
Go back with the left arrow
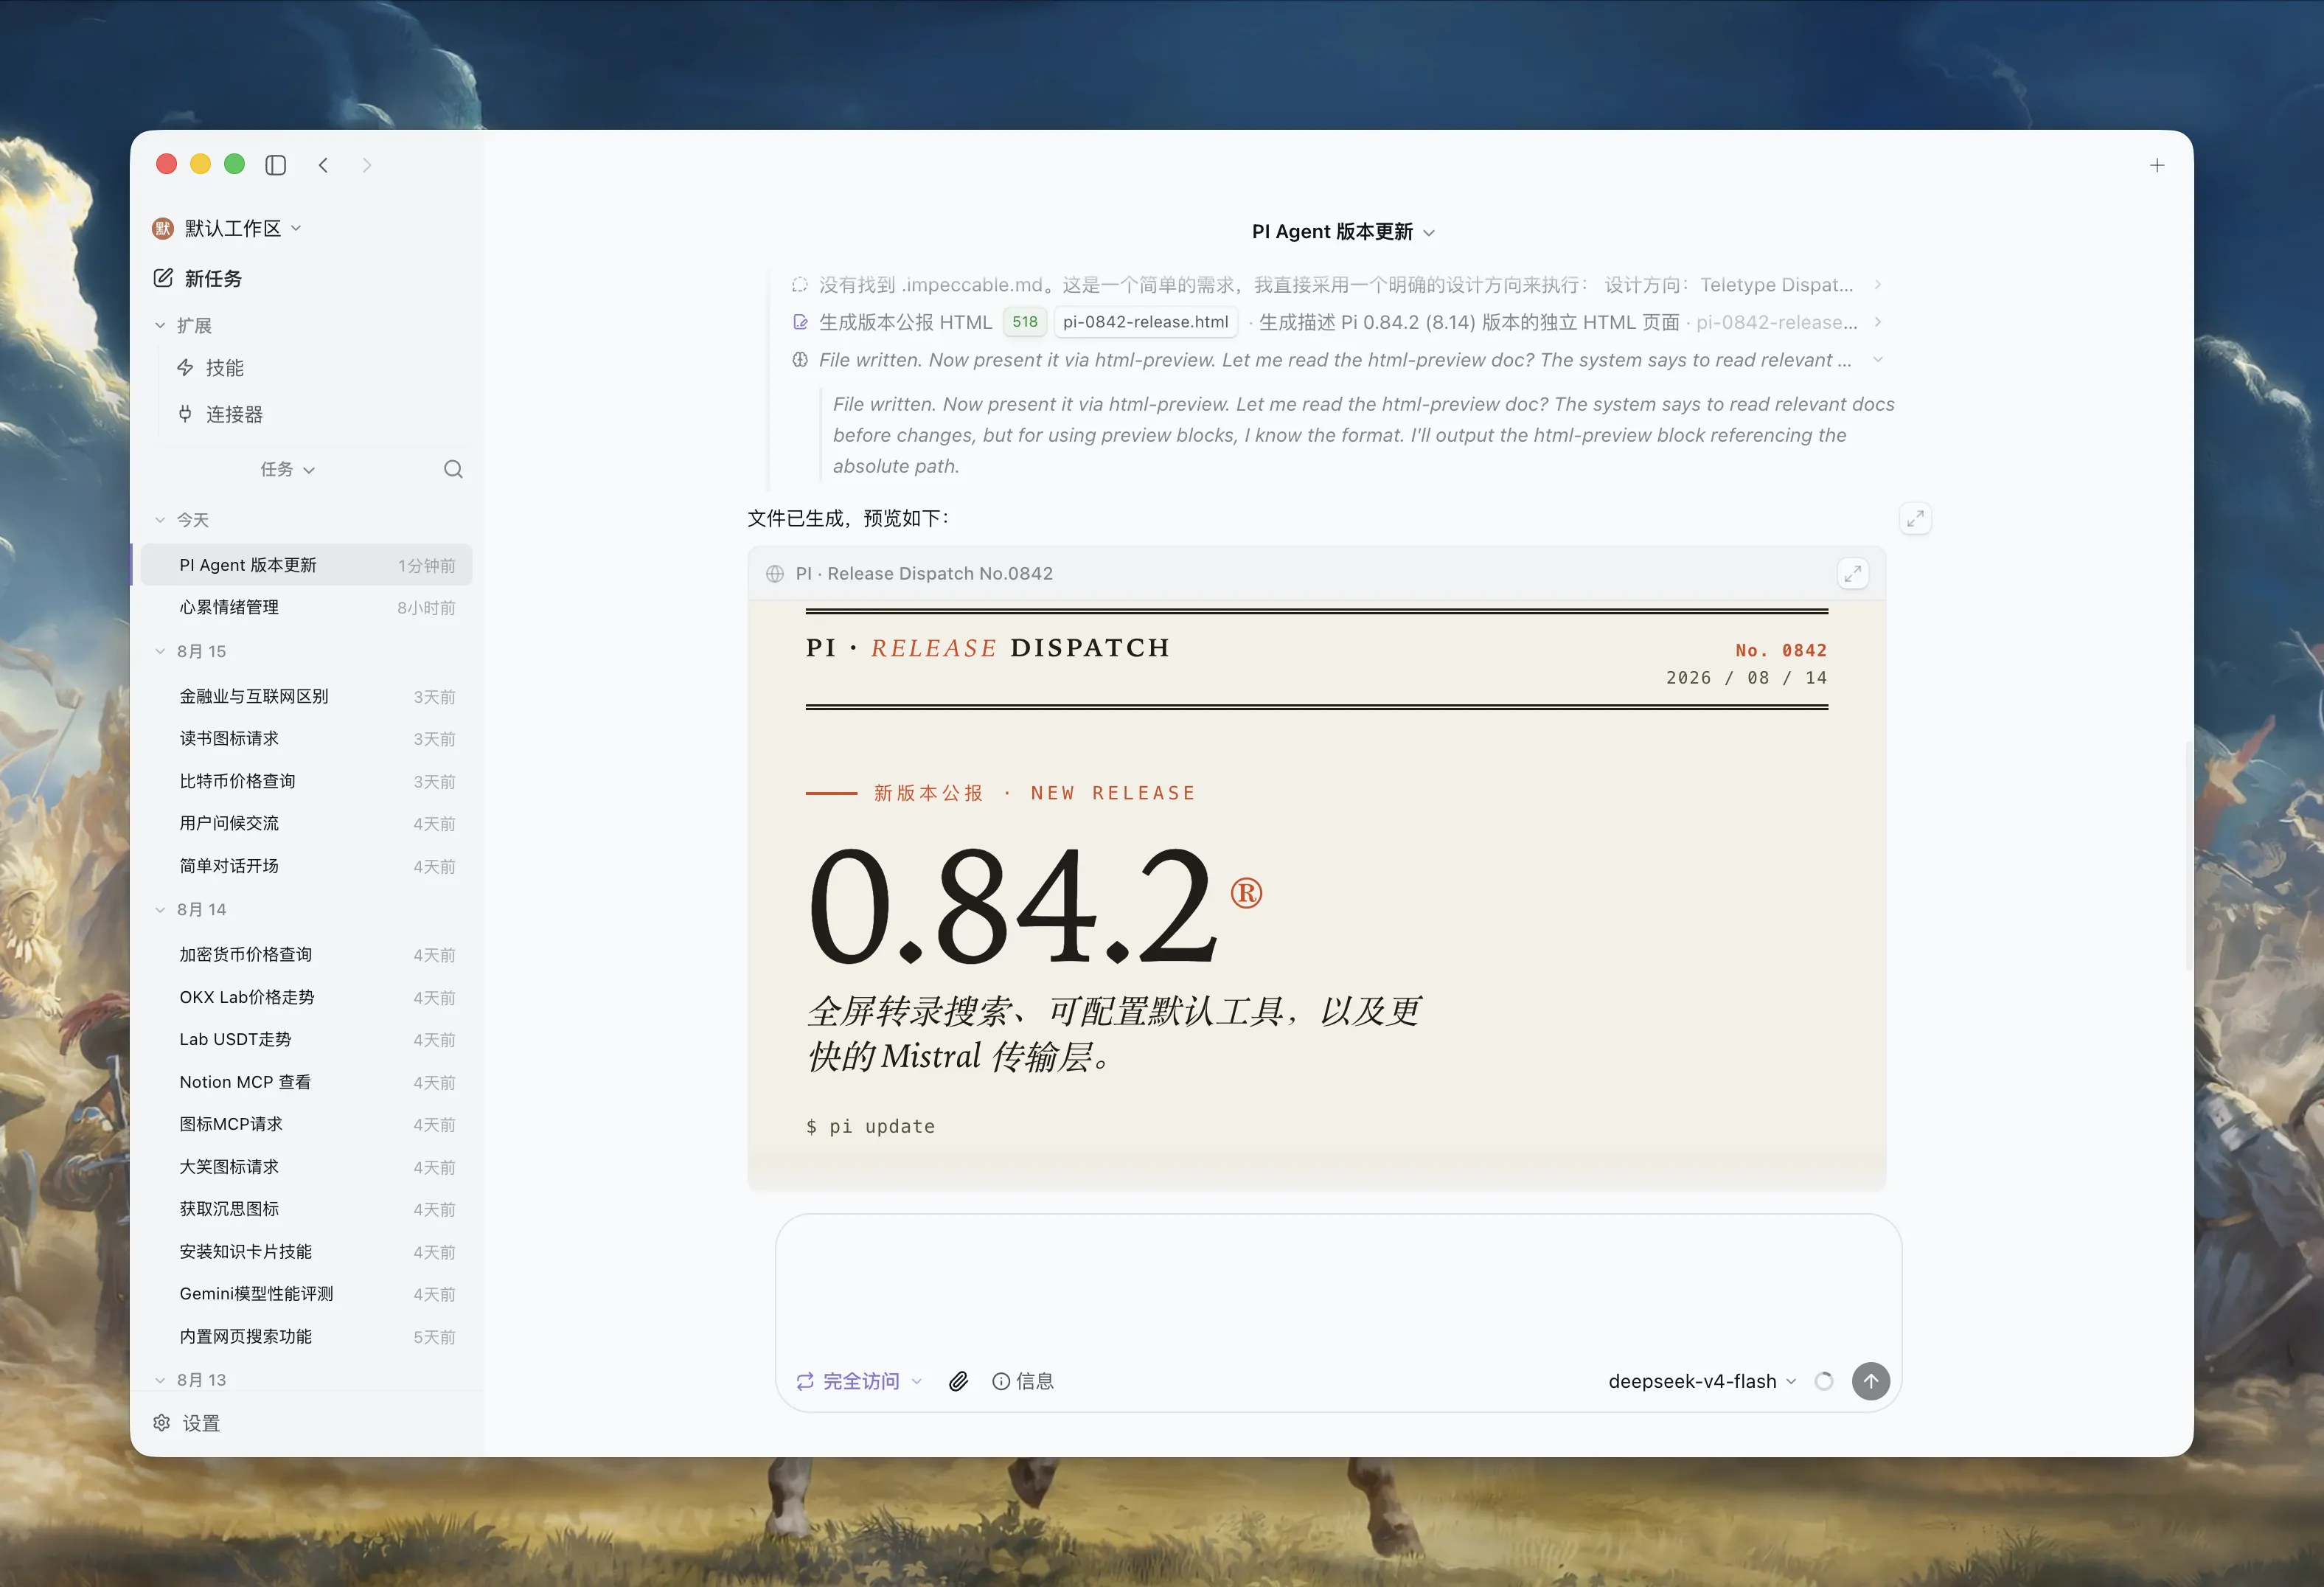coord(323,165)
